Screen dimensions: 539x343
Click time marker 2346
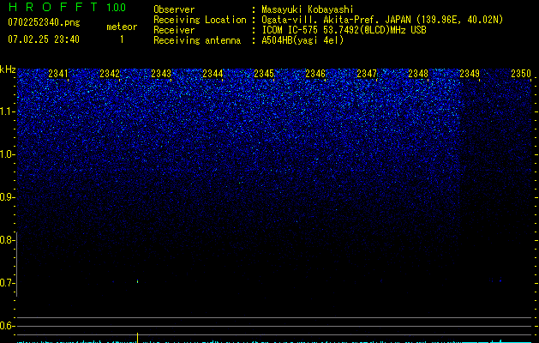(x=315, y=74)
